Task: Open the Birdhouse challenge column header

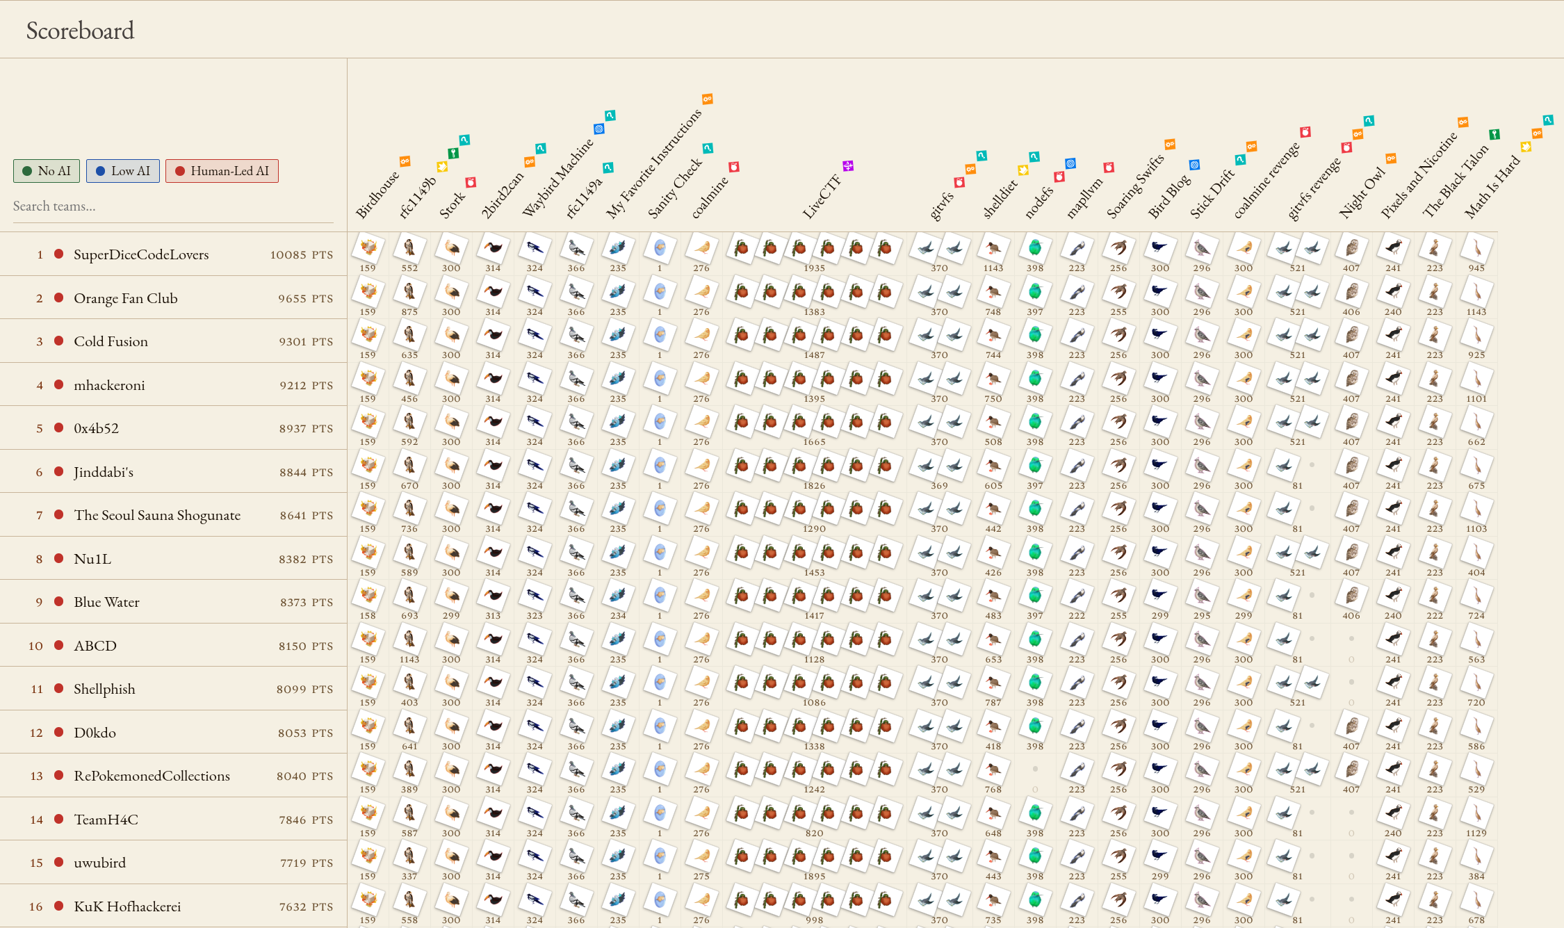Action: click(x=378, y=195)
